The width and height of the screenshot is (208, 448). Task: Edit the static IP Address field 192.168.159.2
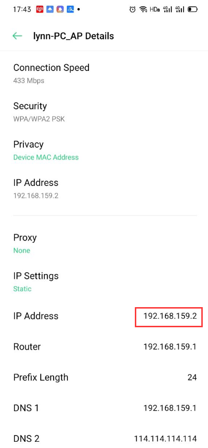tap(104, 316)
